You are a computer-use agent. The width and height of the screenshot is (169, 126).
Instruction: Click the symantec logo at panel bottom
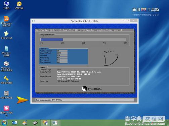[92, 89]
